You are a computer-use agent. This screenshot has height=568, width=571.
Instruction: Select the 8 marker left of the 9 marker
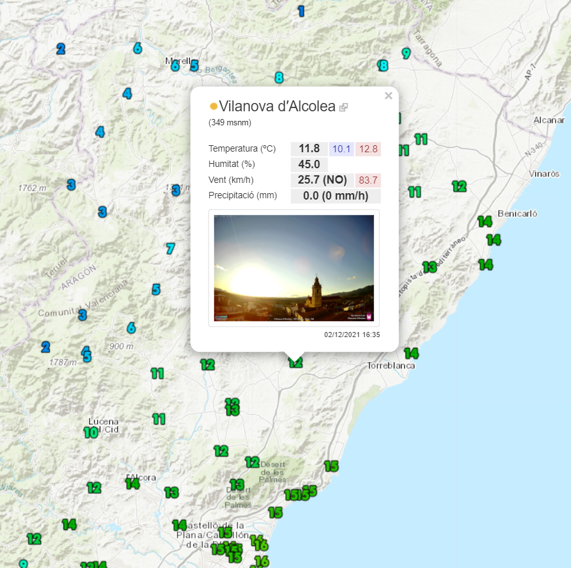tap(383, 66)
